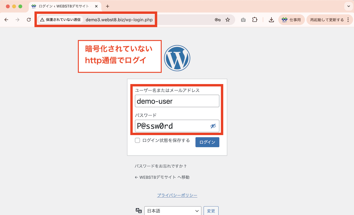This screenshot has width=354, height=215.
Task: Open the プライバシーポリシー link
Action: [x=177, y=195]
